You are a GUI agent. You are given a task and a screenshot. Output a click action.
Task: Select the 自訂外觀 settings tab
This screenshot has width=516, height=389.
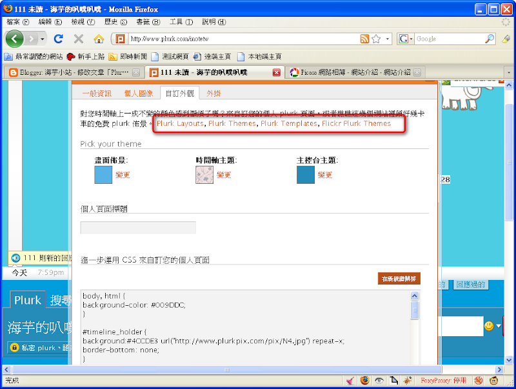click(x=180, y=94)
